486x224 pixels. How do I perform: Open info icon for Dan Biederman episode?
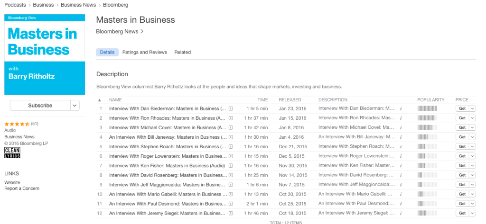tap(401, 108)
